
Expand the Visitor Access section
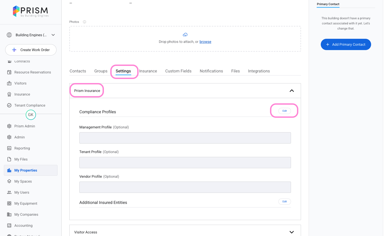click(291, 232)
